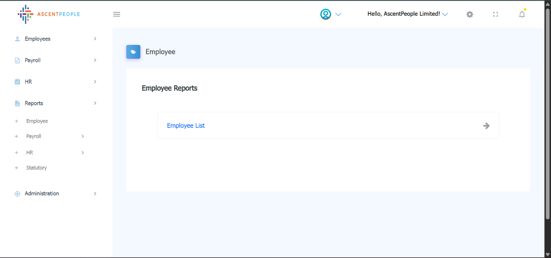Click the Employee List arrow icon
Image resolution: width=551 pixels, height=258 pixels.
[486, 126]
